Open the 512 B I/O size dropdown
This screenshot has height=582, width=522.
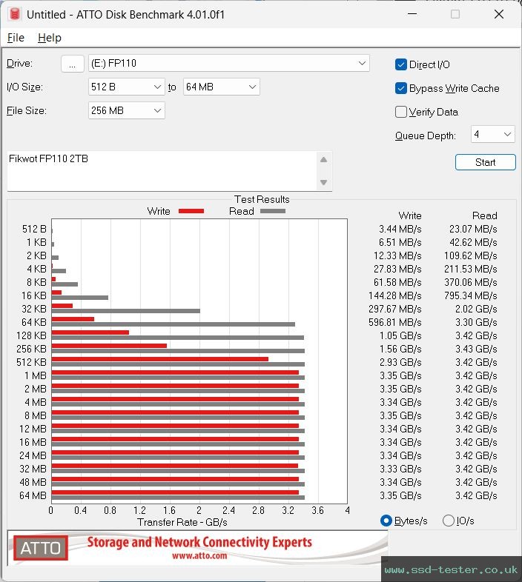126,87
